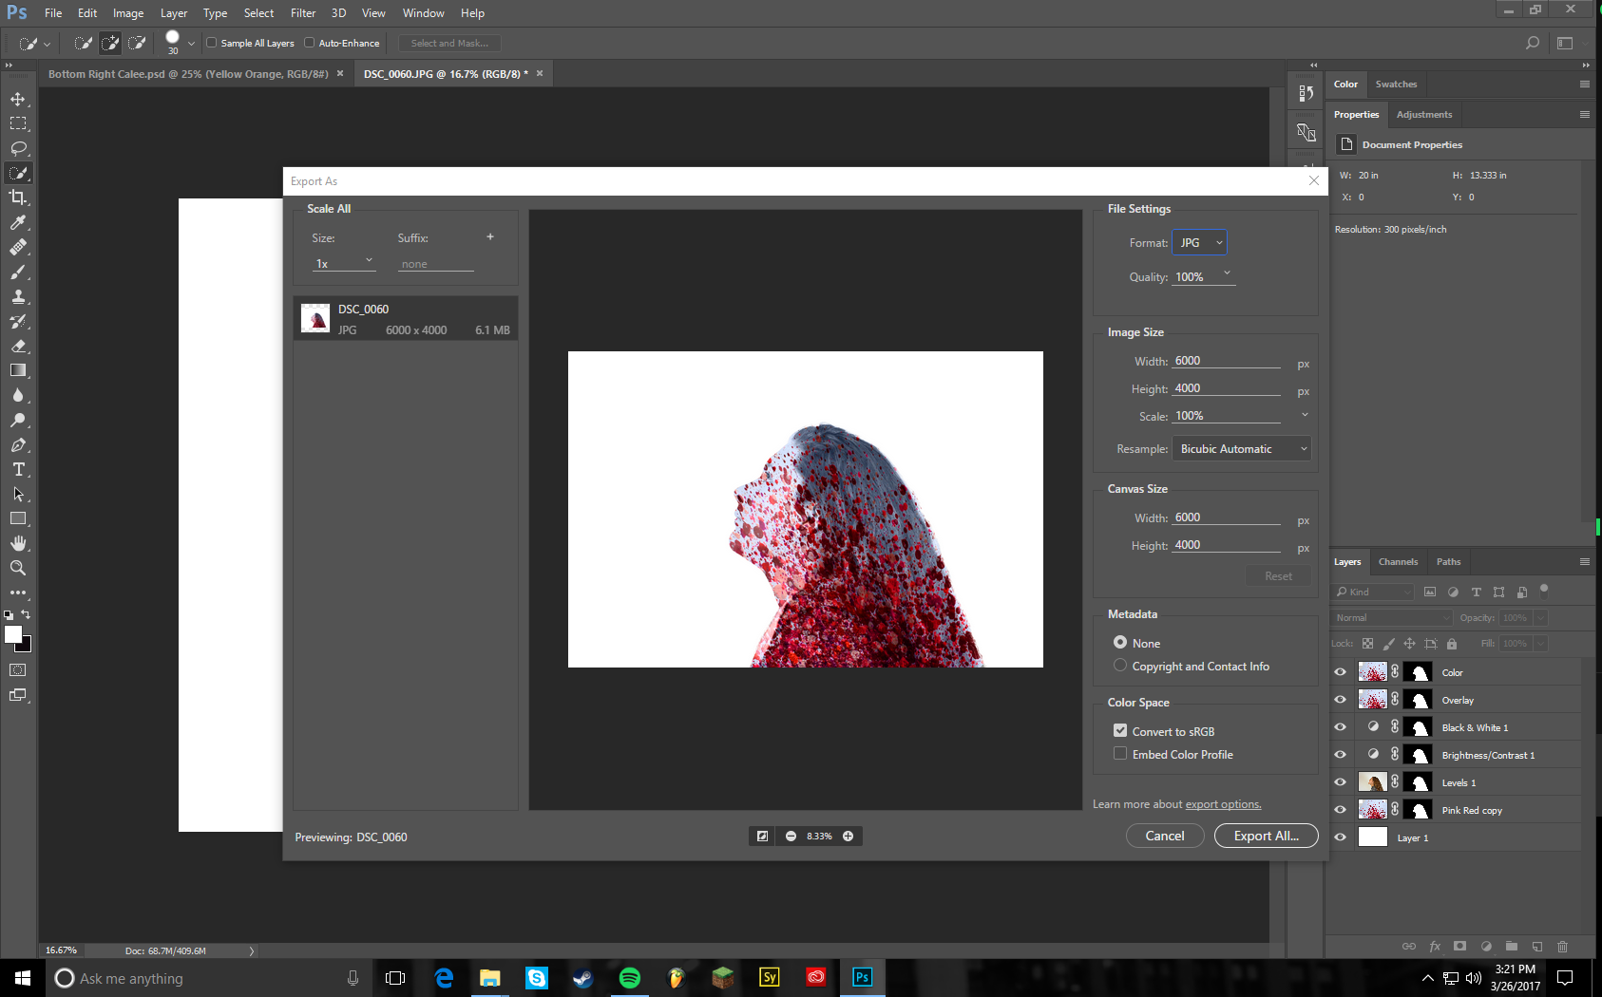Open the Resample Bicubic Automatic dropdown
The image size is (1602, 997).
1242,449
